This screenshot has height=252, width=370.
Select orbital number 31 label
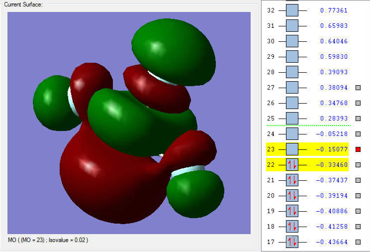pyautogui.click(x=271, y=26)
